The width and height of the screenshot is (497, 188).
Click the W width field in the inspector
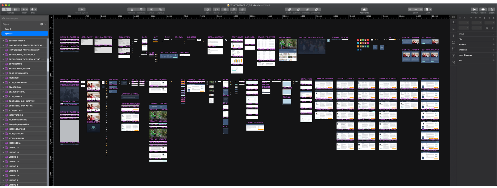click(x=464, y=28)
